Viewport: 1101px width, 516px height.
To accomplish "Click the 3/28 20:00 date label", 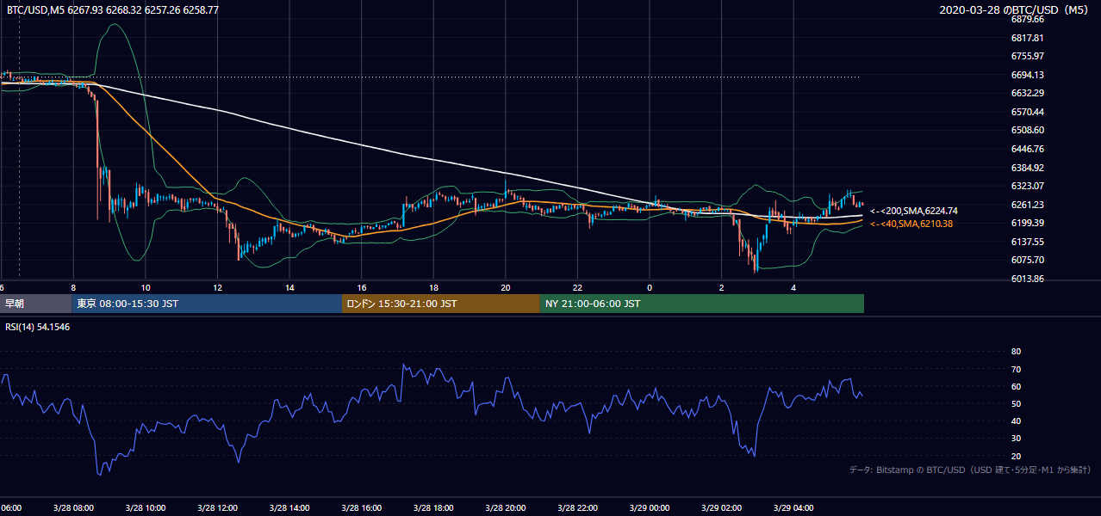I will (x=505, y=507).
